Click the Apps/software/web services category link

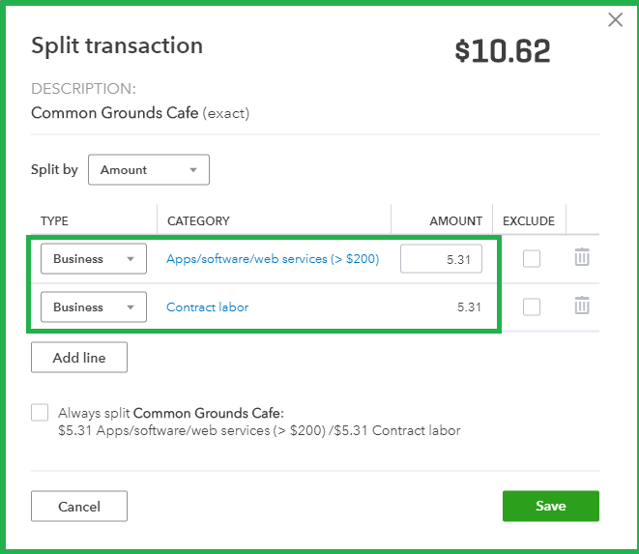pyautogui.click(x=273, y=259)
